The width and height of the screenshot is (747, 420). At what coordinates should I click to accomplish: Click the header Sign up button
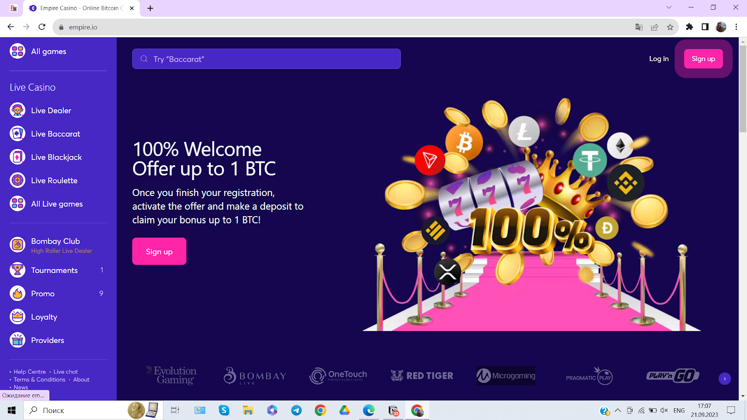click(x=703, y=59)
